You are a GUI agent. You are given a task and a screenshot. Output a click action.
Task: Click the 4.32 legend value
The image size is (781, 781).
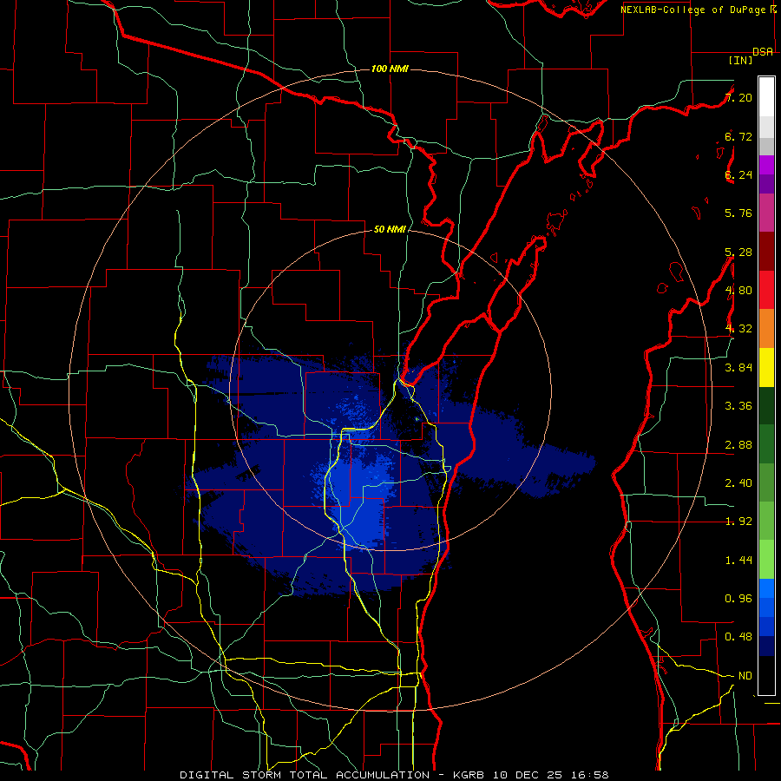[x=738, y=329]
